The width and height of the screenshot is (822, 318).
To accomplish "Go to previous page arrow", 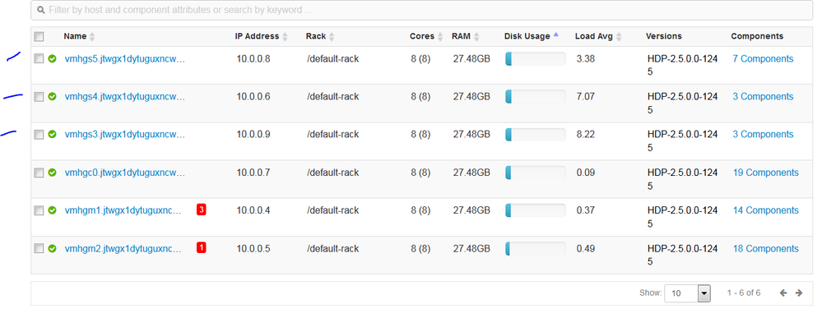I will point(783,293).
